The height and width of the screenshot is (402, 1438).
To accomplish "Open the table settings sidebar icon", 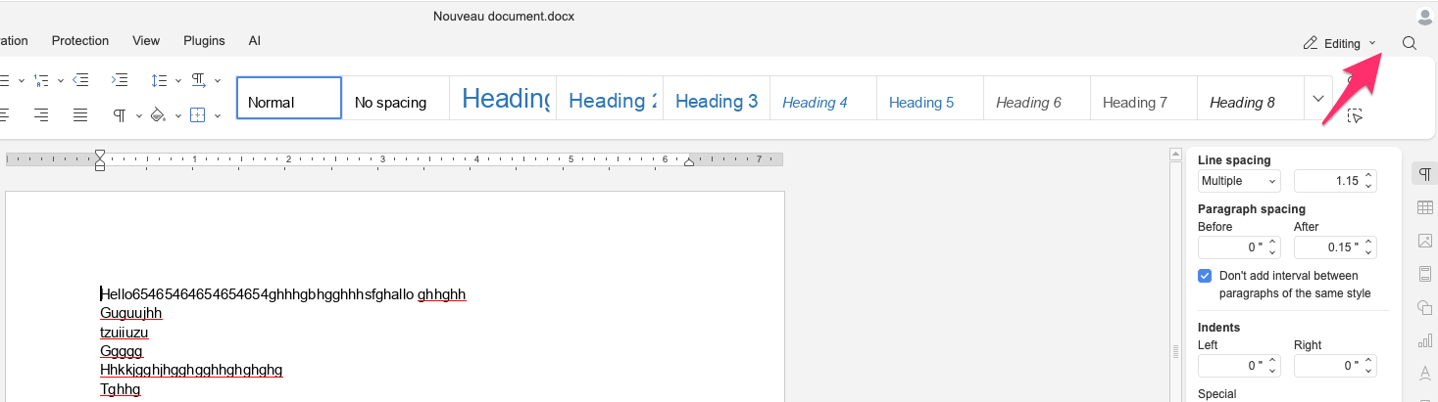I will click(1424, 207).
